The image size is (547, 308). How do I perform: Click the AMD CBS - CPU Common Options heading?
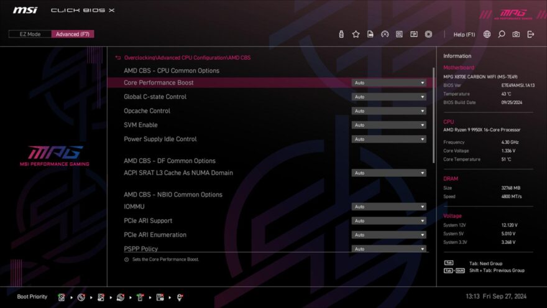(x=172, y=70)
